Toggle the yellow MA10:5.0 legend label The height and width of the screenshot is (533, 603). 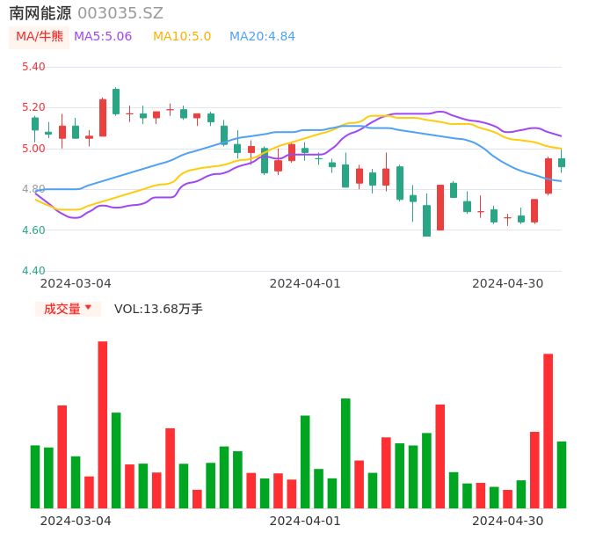[x=182, y=37]
